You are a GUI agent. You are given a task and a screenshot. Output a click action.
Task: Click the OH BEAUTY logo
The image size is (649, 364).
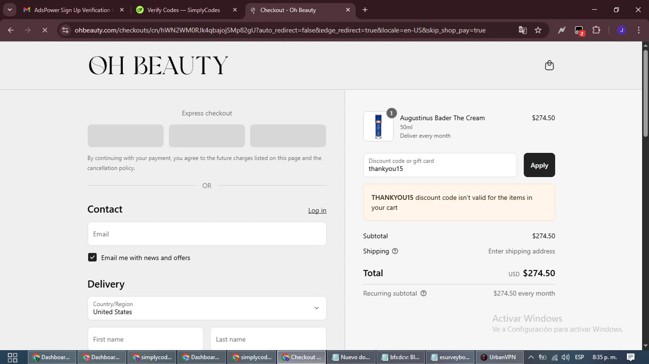coord(158,66)
